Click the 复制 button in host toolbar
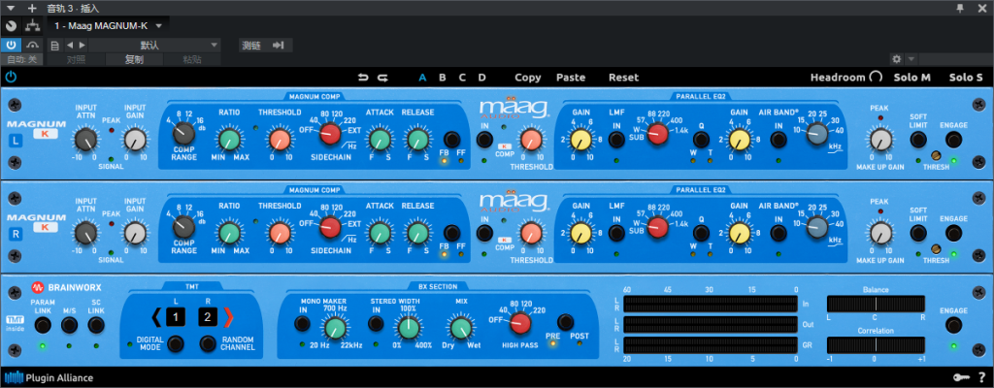 pos(134,59)
